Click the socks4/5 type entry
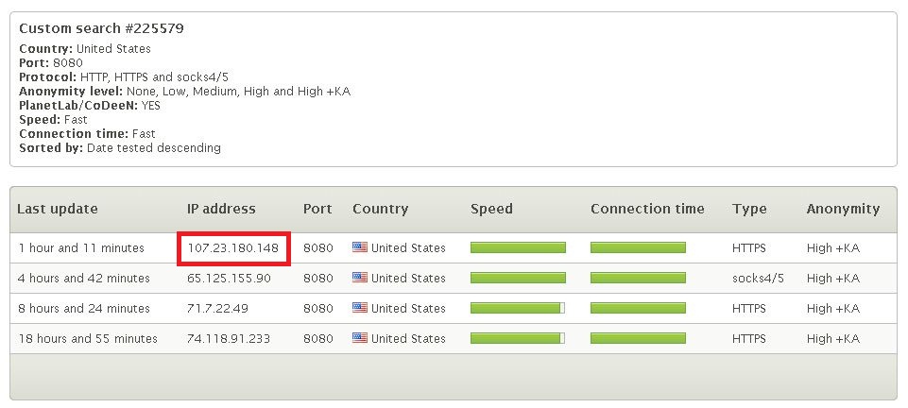This screenshot has width=908, height=408. point(758,279)
